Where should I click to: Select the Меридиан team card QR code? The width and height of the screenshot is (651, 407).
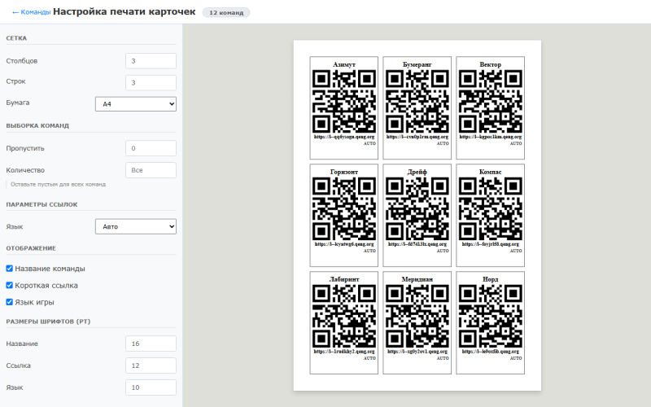click(x=417, y=317)
